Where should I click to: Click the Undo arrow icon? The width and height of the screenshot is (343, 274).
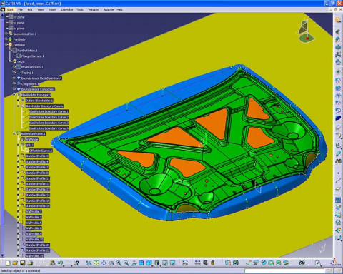point(61,263)
